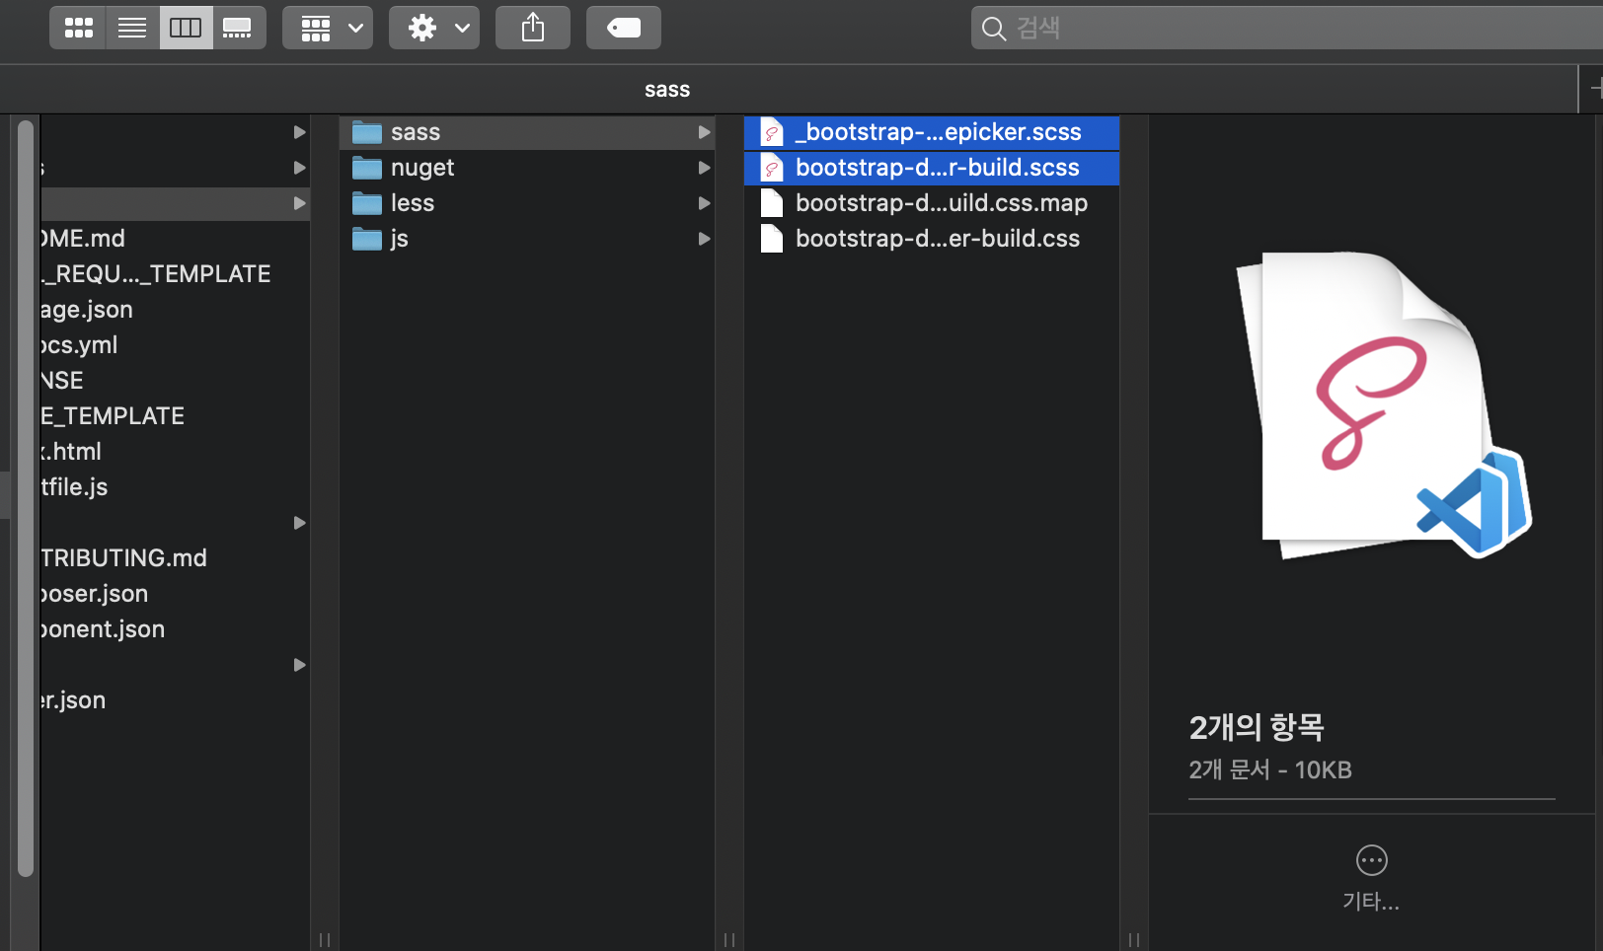The height and width of the screenshot is (951, 1603).
Task: Click the sass tab title
Action: tap(667, 90)
